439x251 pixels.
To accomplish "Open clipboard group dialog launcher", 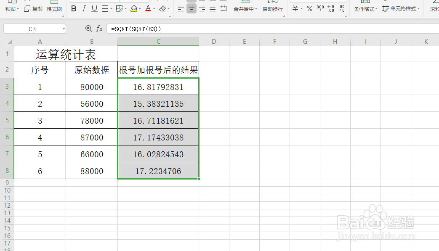I will tap(63, 16).
